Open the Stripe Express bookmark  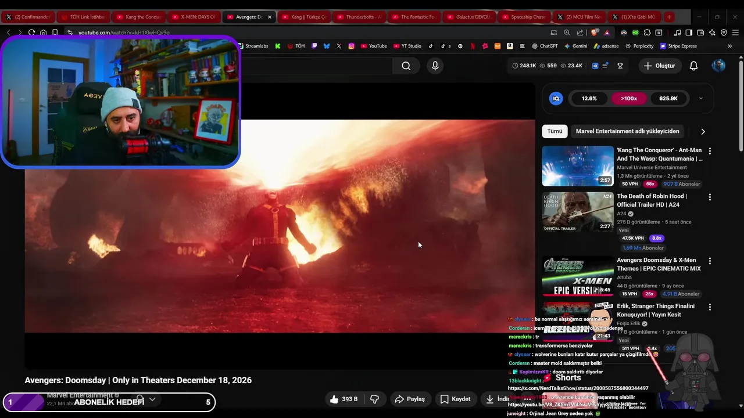(678, 46)
